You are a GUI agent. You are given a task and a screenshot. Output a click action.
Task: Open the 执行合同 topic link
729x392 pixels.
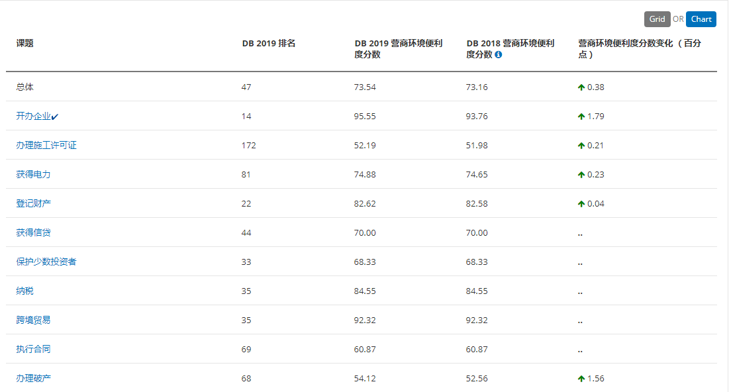[34, 349]
